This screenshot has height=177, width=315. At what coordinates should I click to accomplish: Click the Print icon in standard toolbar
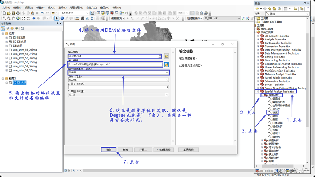click(x=18, y=13)
